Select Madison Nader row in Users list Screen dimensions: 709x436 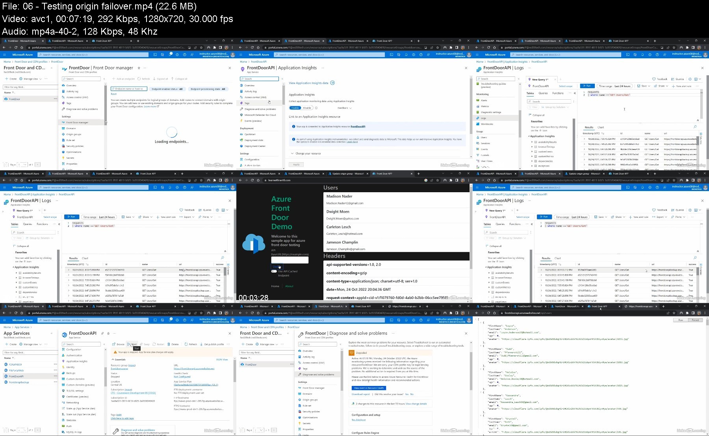coord(396,200)
